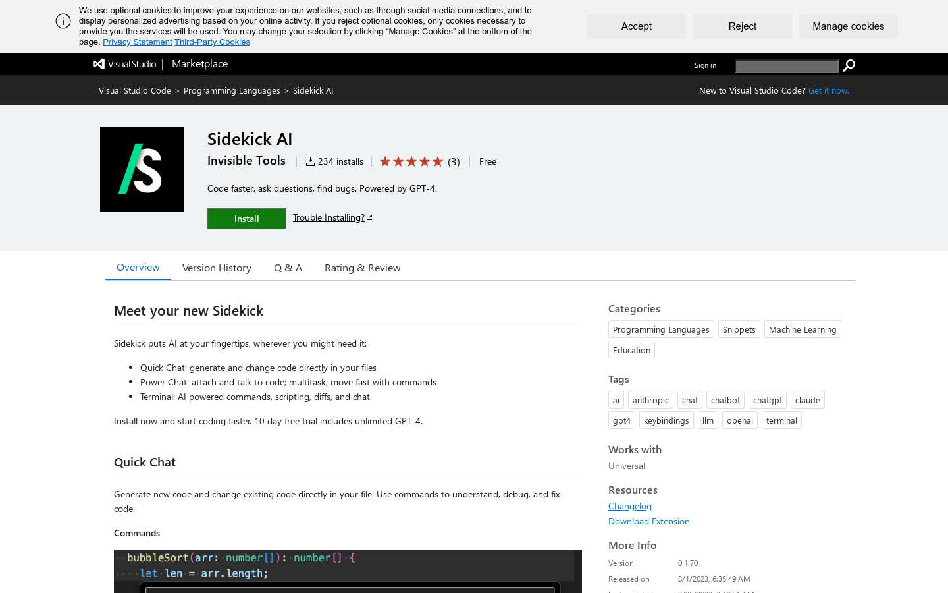Viewport: 948px width, 593px height.
Task: Click the keybindings tag
Action: [666, 420]
